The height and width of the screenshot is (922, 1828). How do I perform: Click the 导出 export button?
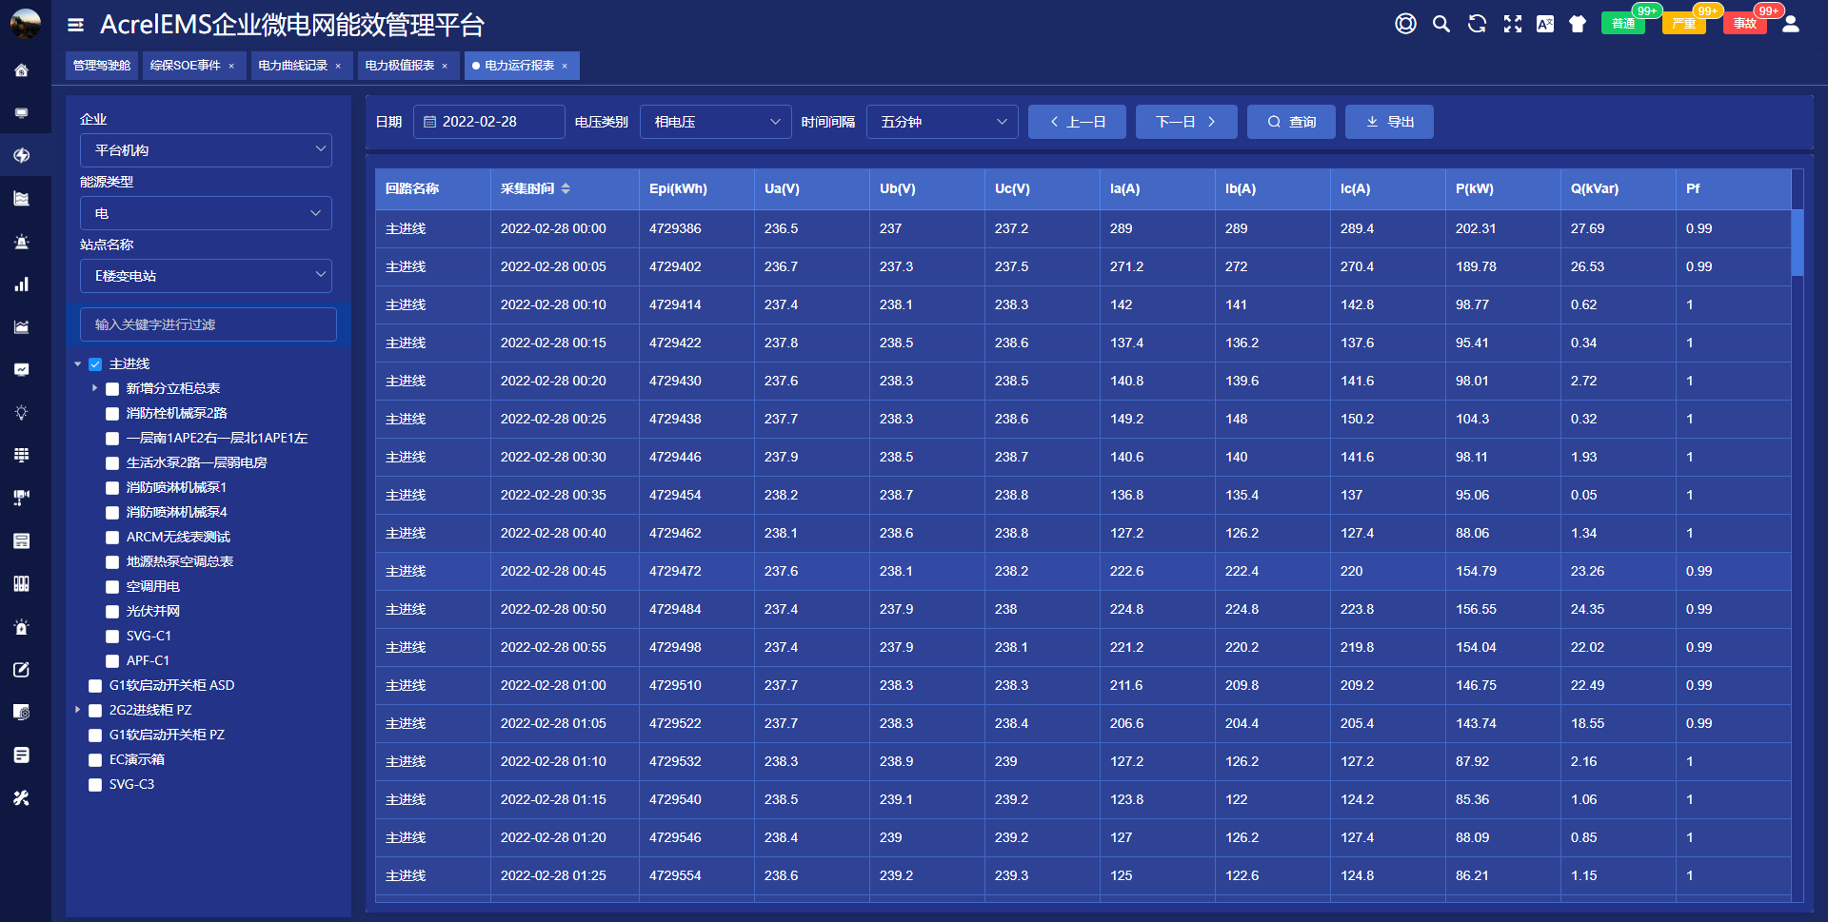point(1389,122)
